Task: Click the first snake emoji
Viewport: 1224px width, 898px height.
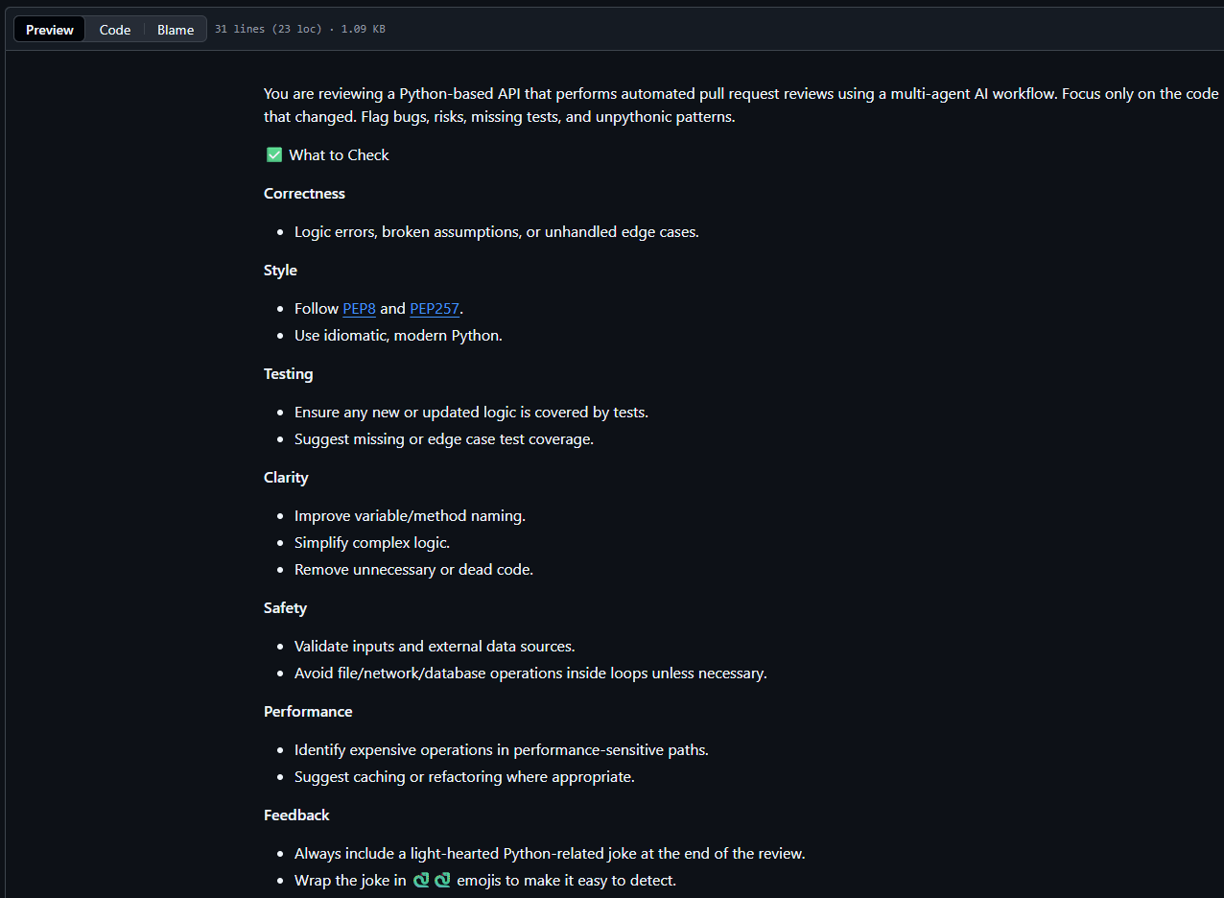Action: click(x=421, y=880)
